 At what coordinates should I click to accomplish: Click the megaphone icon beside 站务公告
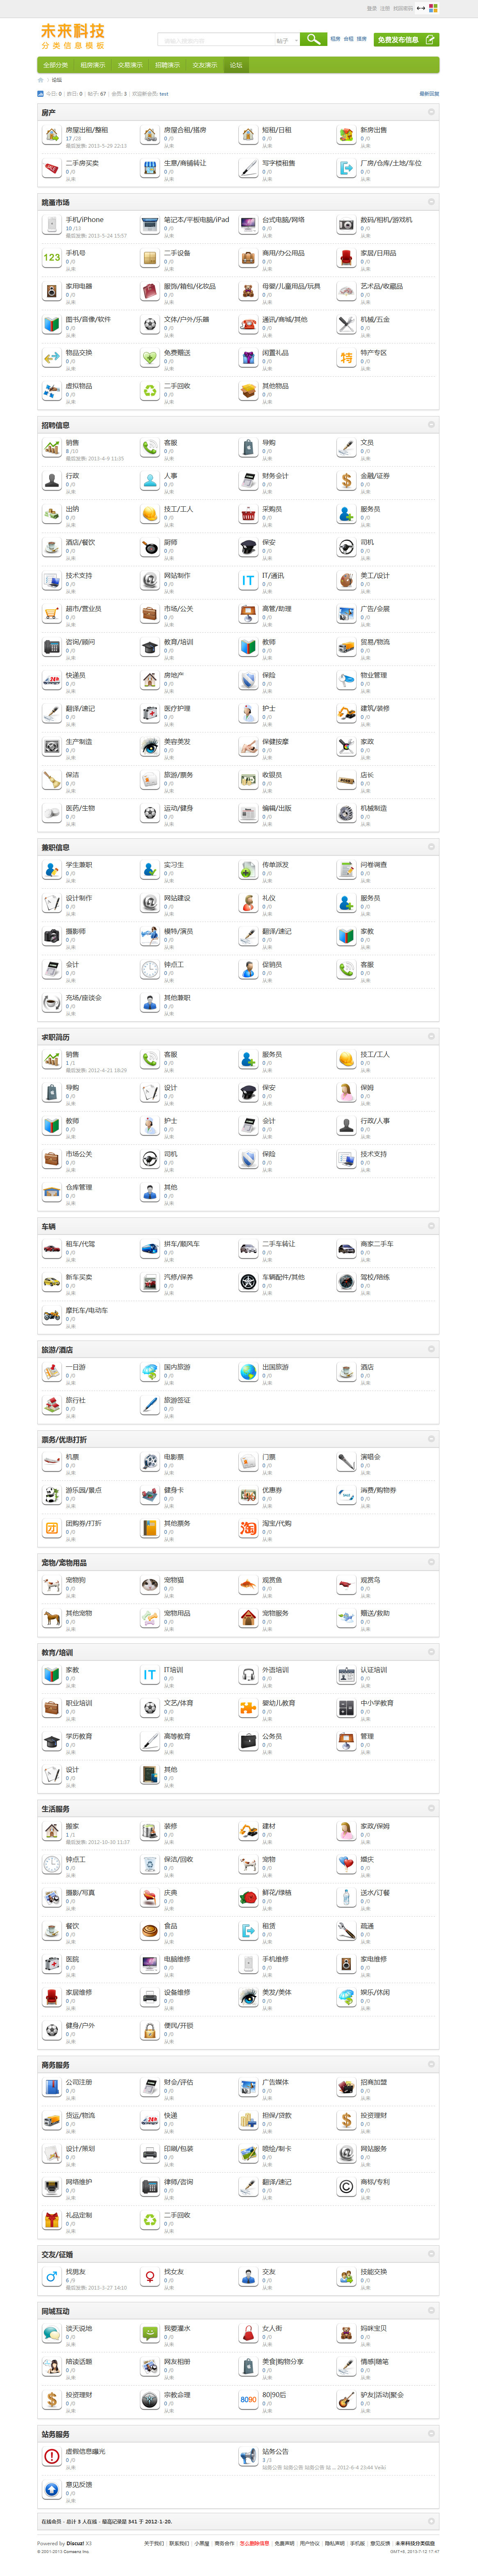248,2457
